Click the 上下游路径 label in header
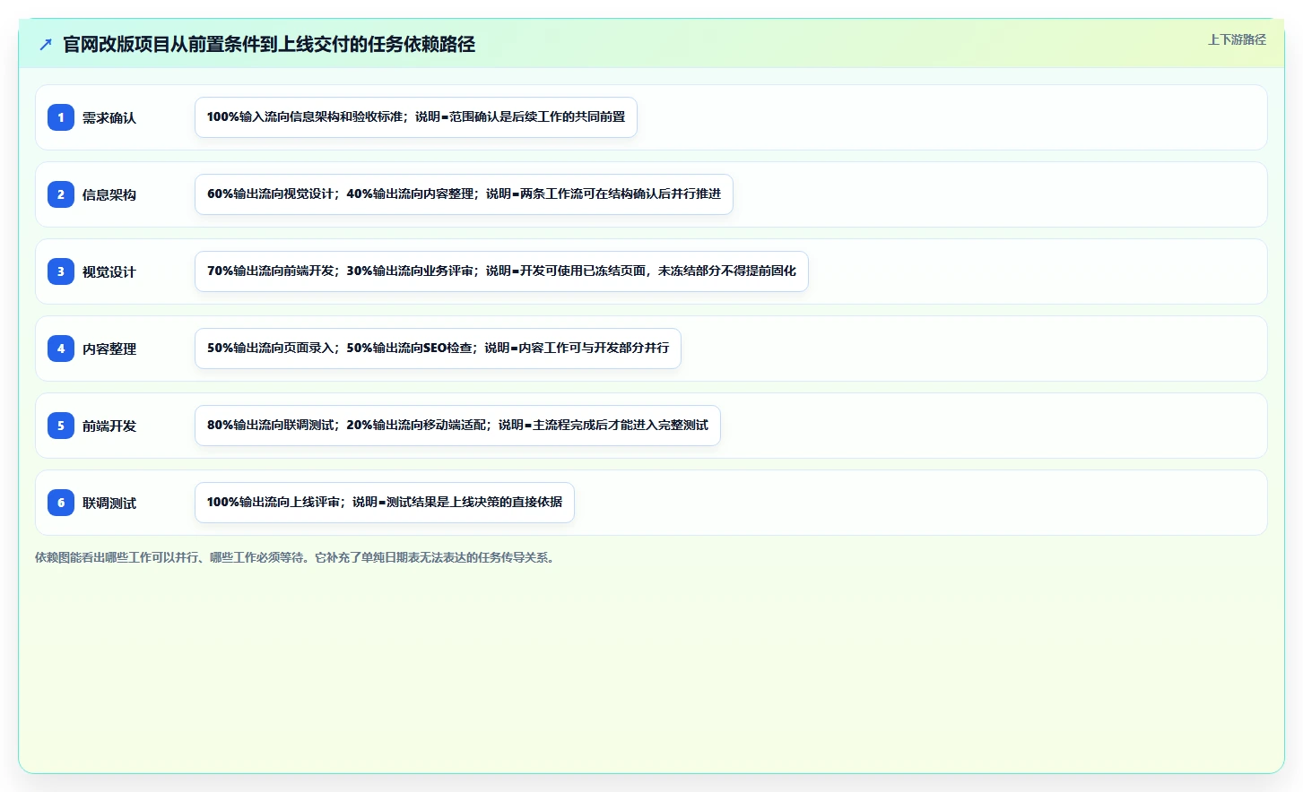 (x=1237, y=39)
